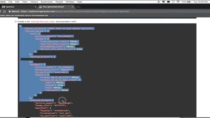Click the date and time Tue 10:00 PM

200,2
